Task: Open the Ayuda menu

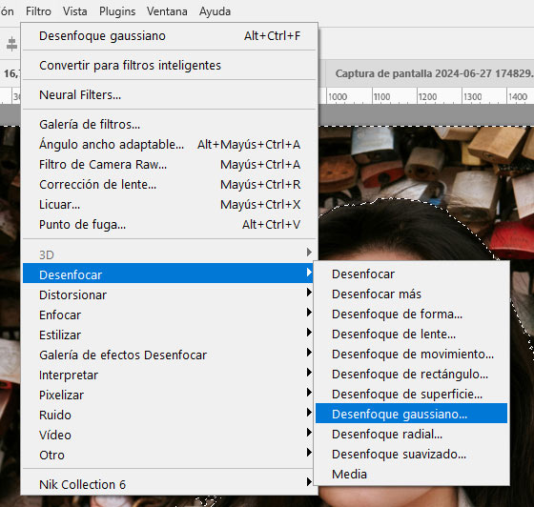Action: pos(215,11)
